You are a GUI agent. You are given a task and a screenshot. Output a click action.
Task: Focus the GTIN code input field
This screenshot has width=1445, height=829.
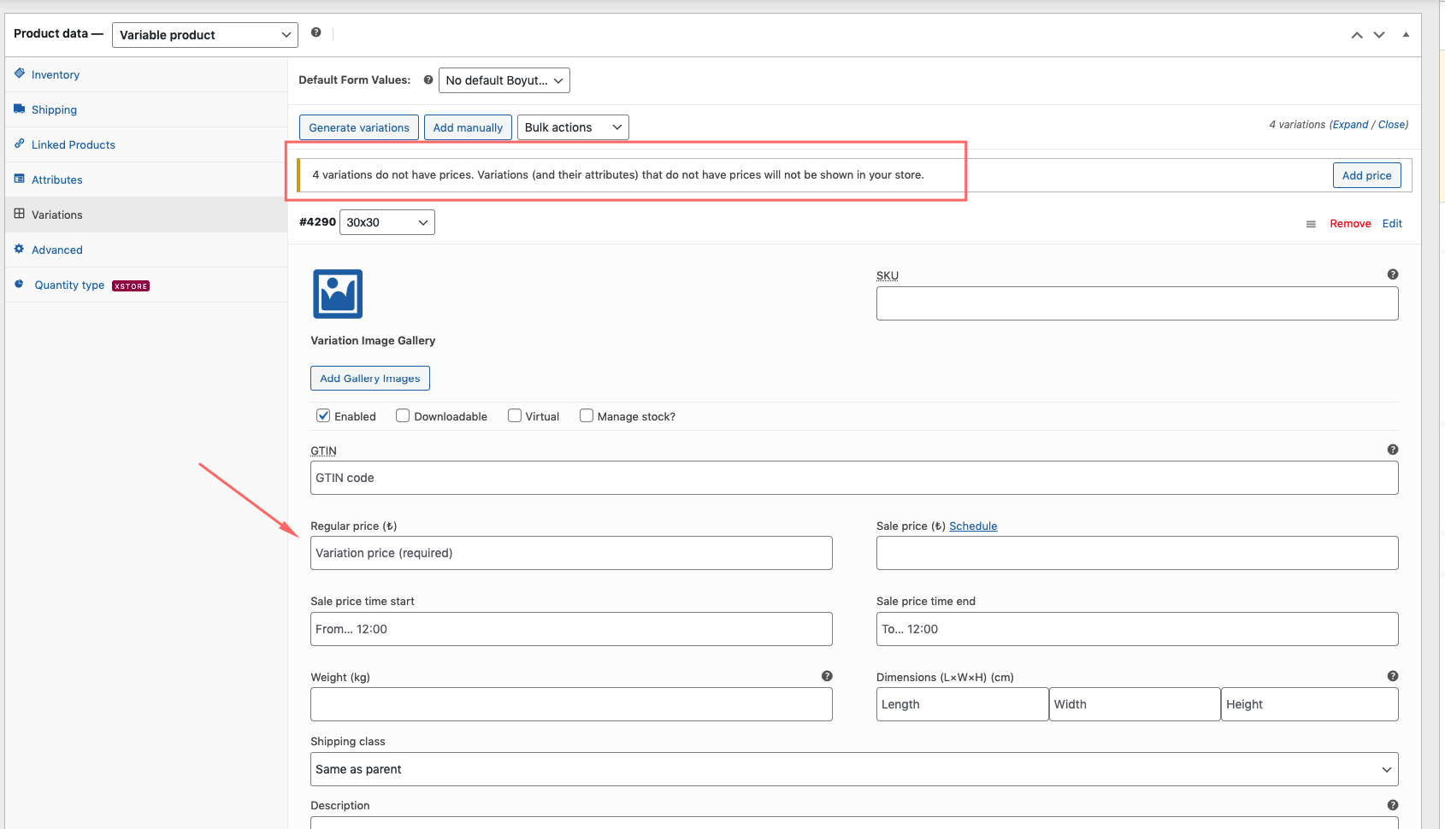coord(854,478)
